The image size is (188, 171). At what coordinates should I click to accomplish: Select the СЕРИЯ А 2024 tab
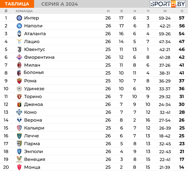[x=59, y=4]
